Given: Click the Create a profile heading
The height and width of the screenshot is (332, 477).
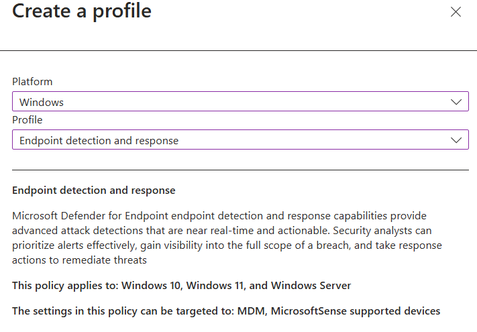Looking at the screenshot, I should pyautogui.click(x=82, y=11).
